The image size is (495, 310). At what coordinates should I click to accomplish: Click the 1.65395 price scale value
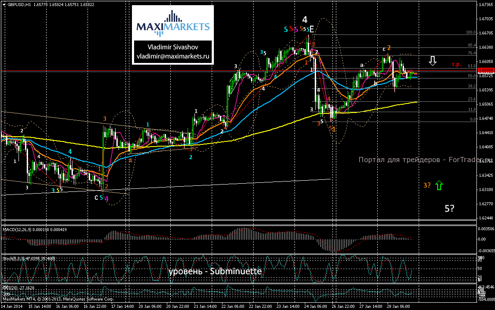click(486, 90)
